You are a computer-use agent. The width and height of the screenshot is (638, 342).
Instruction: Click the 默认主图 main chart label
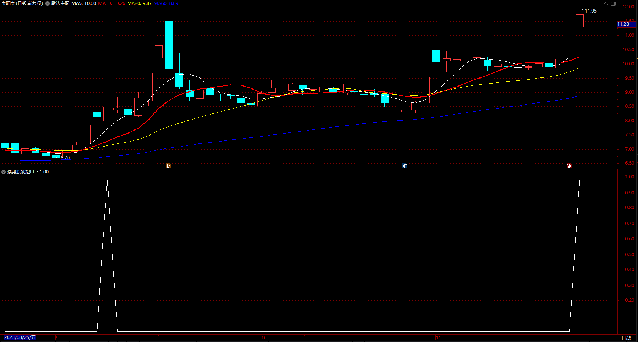pyautogui.click(x=60, y=3)
